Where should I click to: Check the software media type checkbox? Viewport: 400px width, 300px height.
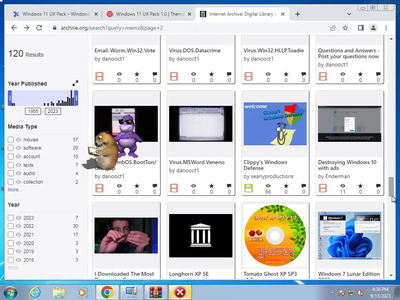[x=11, y=148]
